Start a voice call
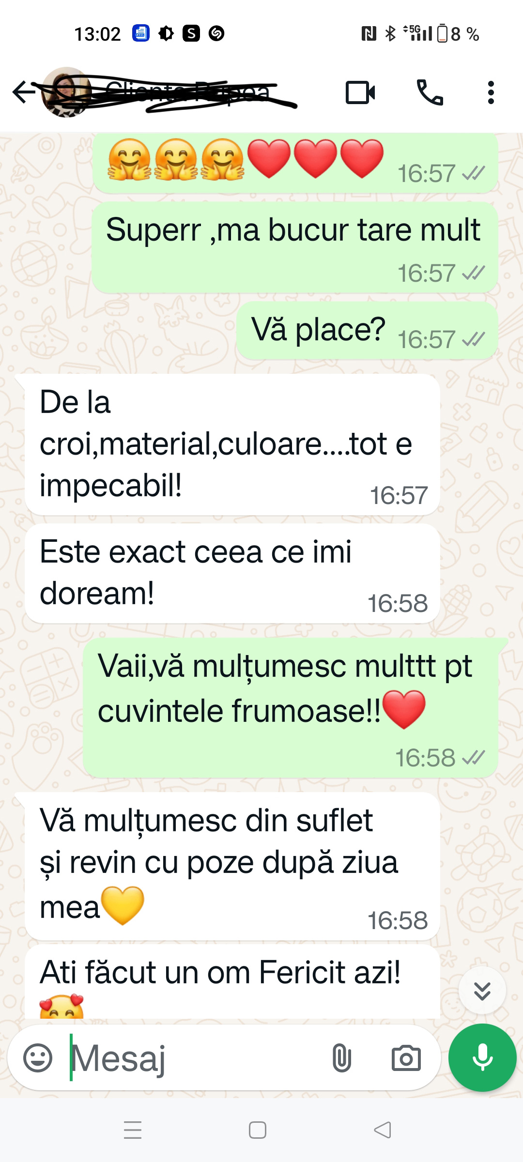Screen dimensions: 523x1162 click(x=430, y=92)
